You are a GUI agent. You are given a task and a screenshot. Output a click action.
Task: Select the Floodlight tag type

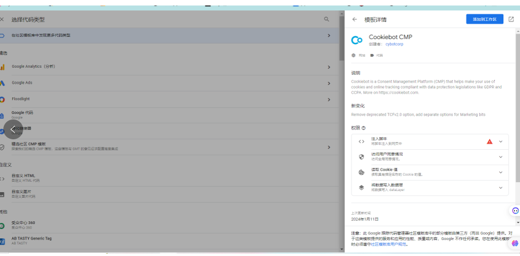pos(170,99)
